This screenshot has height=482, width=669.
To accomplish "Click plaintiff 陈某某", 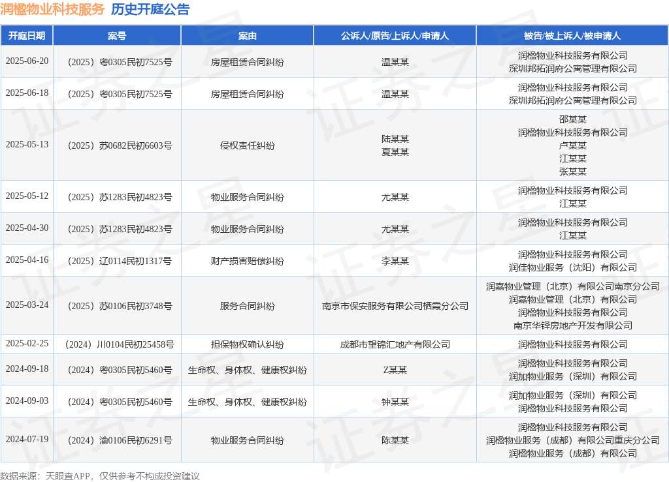I will (x=395, y=440).
